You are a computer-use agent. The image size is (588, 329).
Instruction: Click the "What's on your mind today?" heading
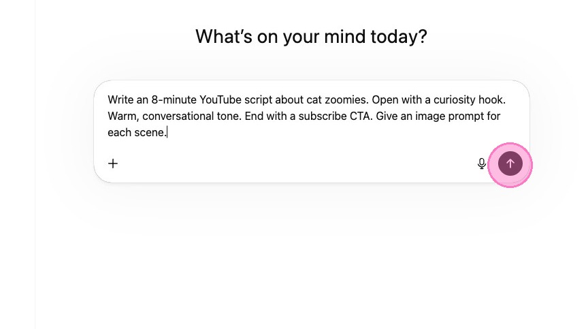coord(311,36)
